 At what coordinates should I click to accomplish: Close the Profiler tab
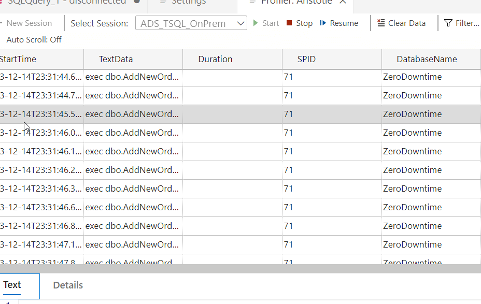[x=343, y=2]
